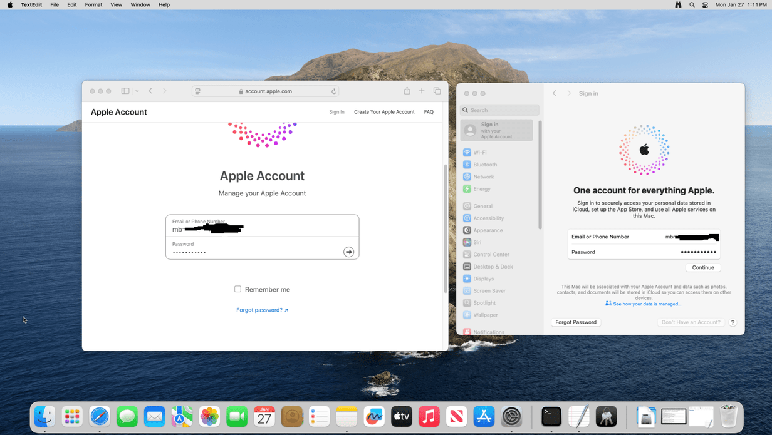Open Mail app in the Dock
Screen dimensions: 772x435
[x=155, y=416]
